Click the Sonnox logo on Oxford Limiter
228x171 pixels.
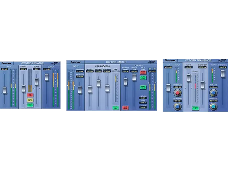point(76,62)
